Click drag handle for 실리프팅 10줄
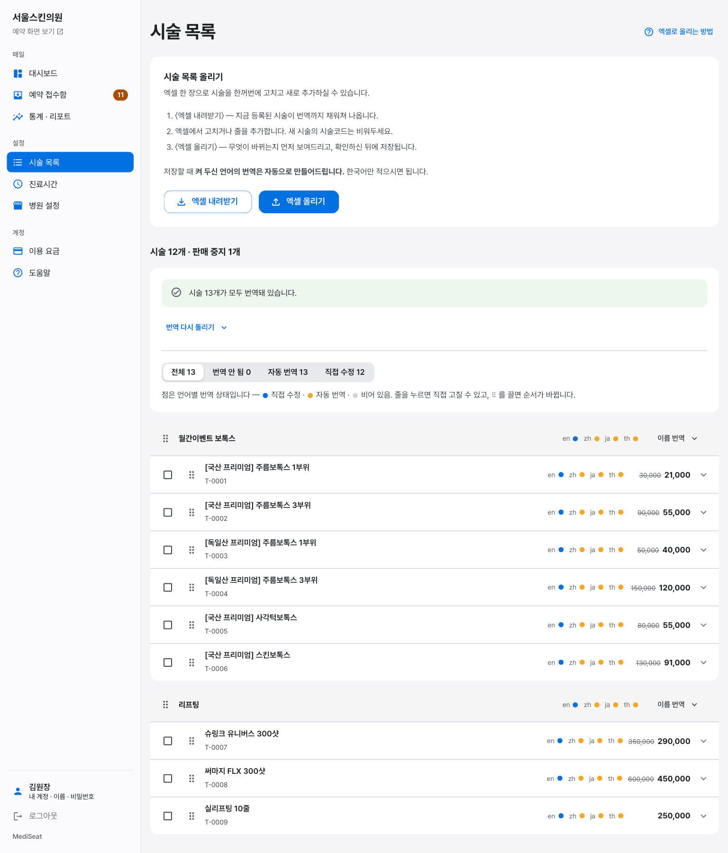This screenshot has width=728, height=853. [x=191, y=816]
